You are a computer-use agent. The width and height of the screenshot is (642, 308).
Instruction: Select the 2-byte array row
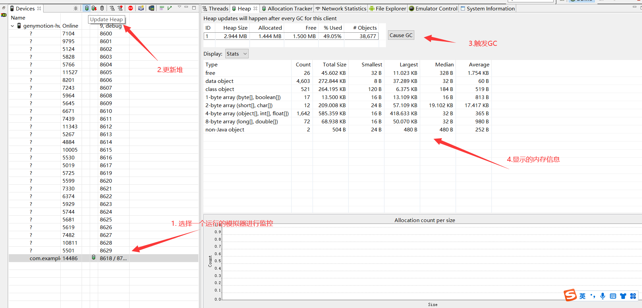[347, 105]
